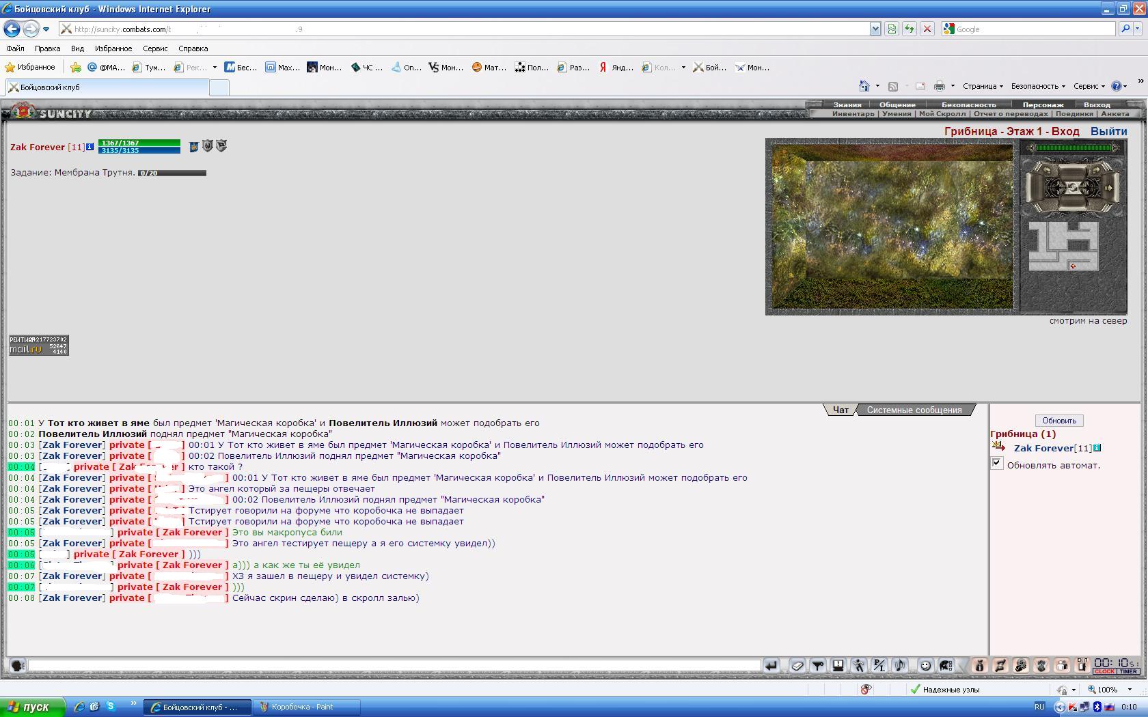The height and width of the screenshot is (717, 1148).
Task: Click the P/L translit icon
Action: [879, 665]
